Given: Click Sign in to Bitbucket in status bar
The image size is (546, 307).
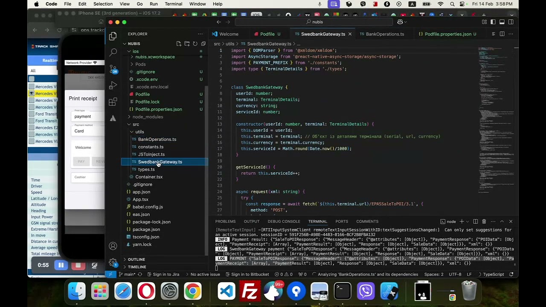Looking at the screenshot, I should tap(247, 275).
